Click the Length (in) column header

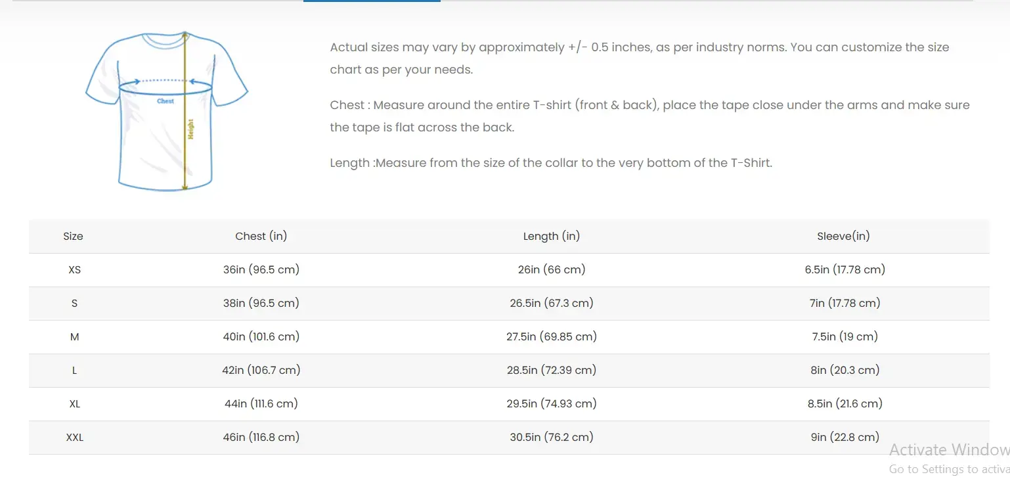pyautogui.click(x=552, y=237)
